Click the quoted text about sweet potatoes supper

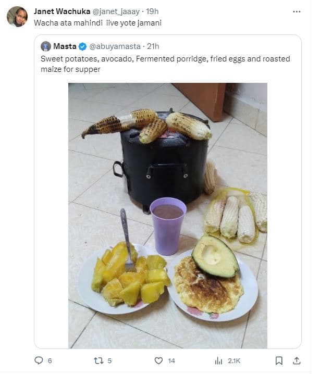[165, 64]
